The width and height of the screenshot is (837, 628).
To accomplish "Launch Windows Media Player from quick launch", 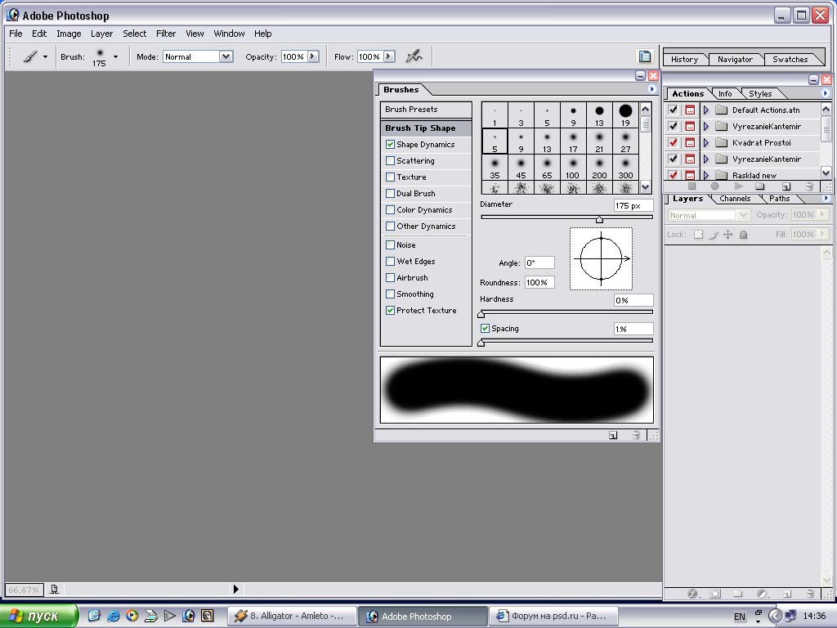I will (x=132, y=616).
